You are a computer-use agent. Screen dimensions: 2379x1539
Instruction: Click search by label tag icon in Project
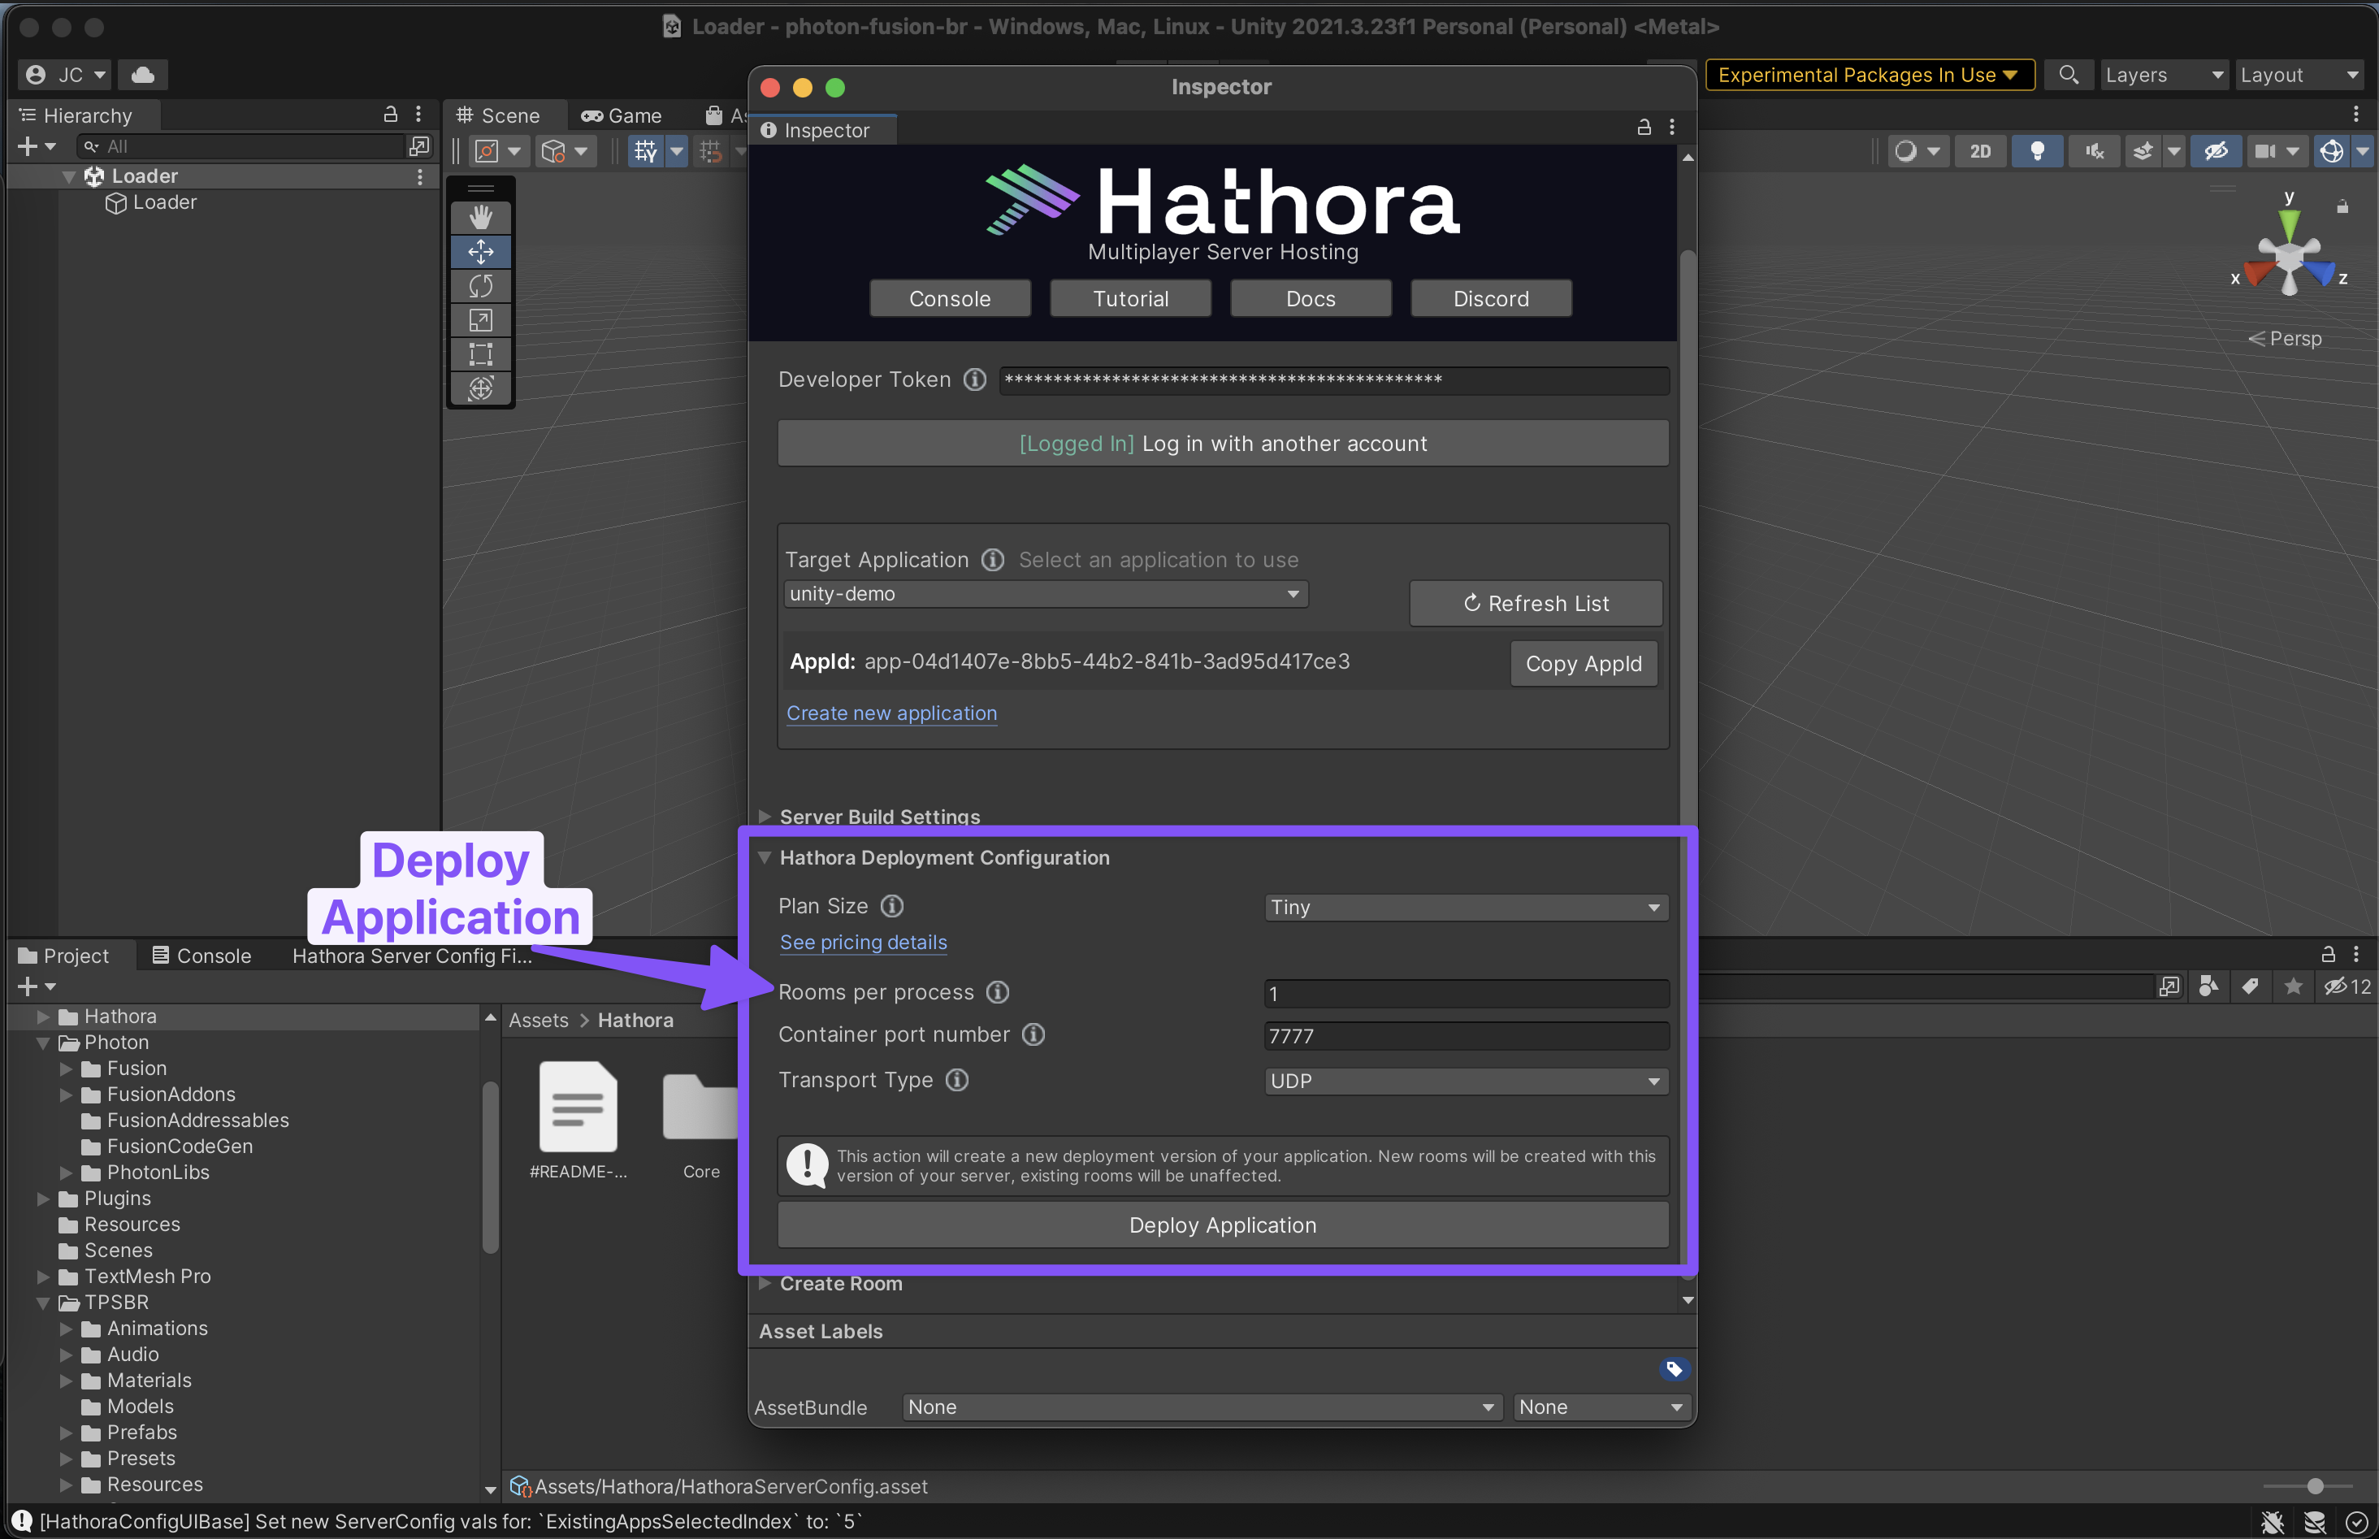click(x=2250, y=986)
